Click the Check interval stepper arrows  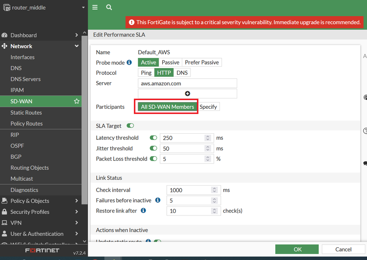coord(214,190)
